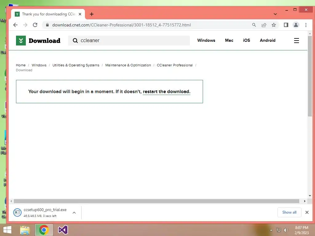This screenshot has height=236, width=315.
Task: Go to Home breadcrumb
Action: click(21, 65)
